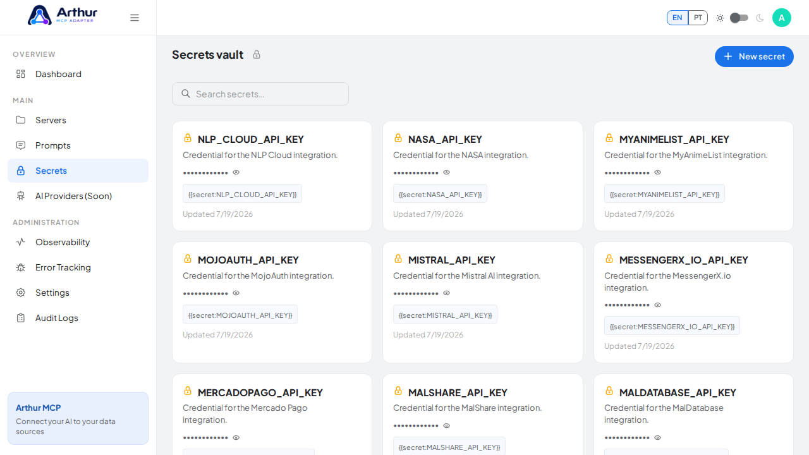
Task: Open AI Providers (Soon) item
Action: coord(78,196)
